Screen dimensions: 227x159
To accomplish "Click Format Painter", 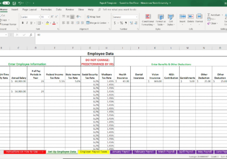I will pyautogui.click(x=8, y=24).
